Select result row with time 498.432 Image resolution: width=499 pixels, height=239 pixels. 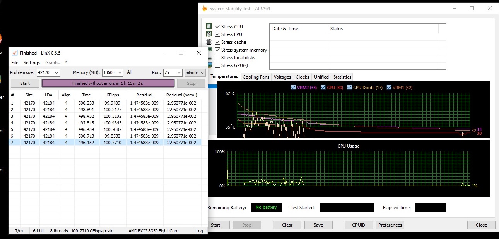point(105,116)
